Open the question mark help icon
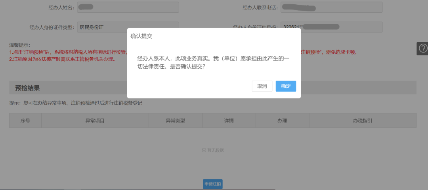 (x=422, y=48)
